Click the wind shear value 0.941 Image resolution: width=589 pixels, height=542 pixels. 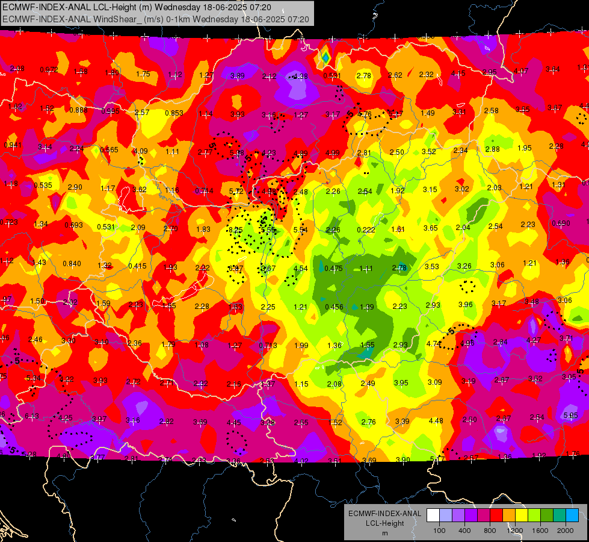click(x=13, y=145)
